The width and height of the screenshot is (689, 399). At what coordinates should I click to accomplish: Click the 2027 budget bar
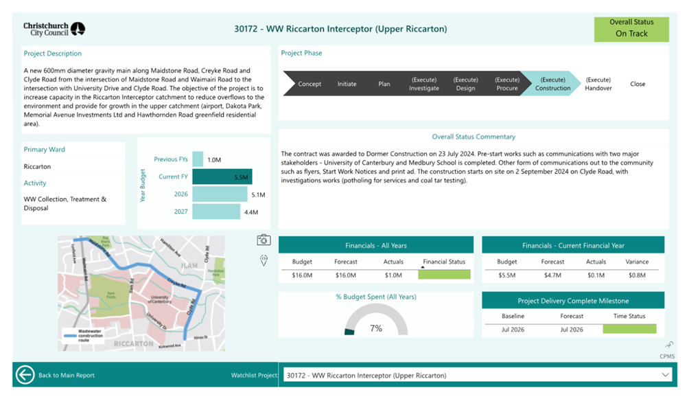coord(216,212)
